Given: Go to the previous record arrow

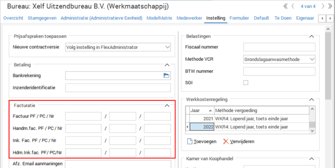Looking at the screenshot, I should pos(293,6).
